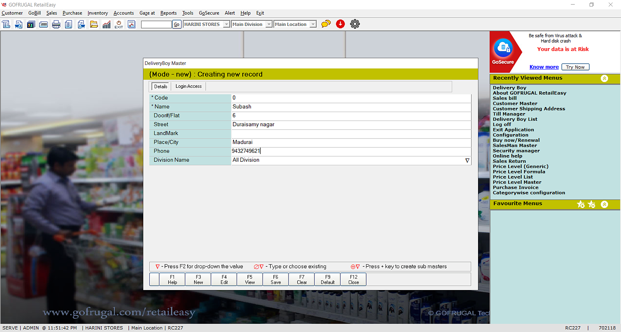Open the Reports menu
The height and width of the screenshot is (332, 621).
169,13
